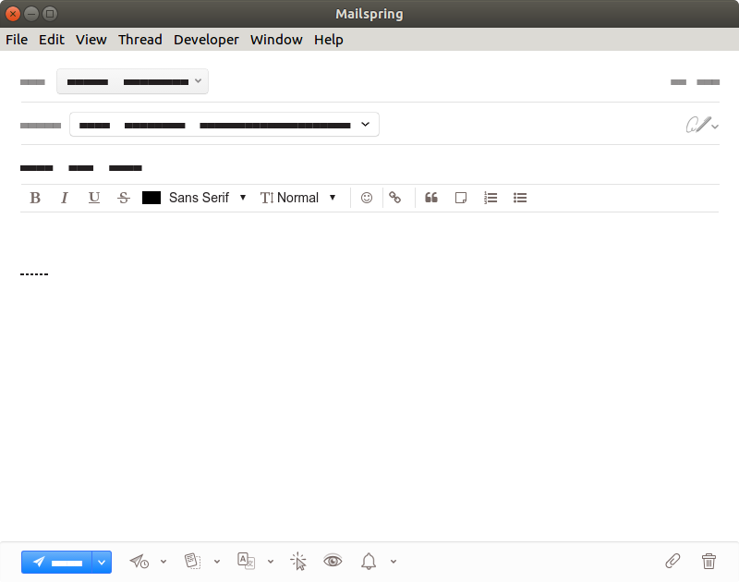Open the Thread menu
739x582 pixels.
tap(140, 40)
